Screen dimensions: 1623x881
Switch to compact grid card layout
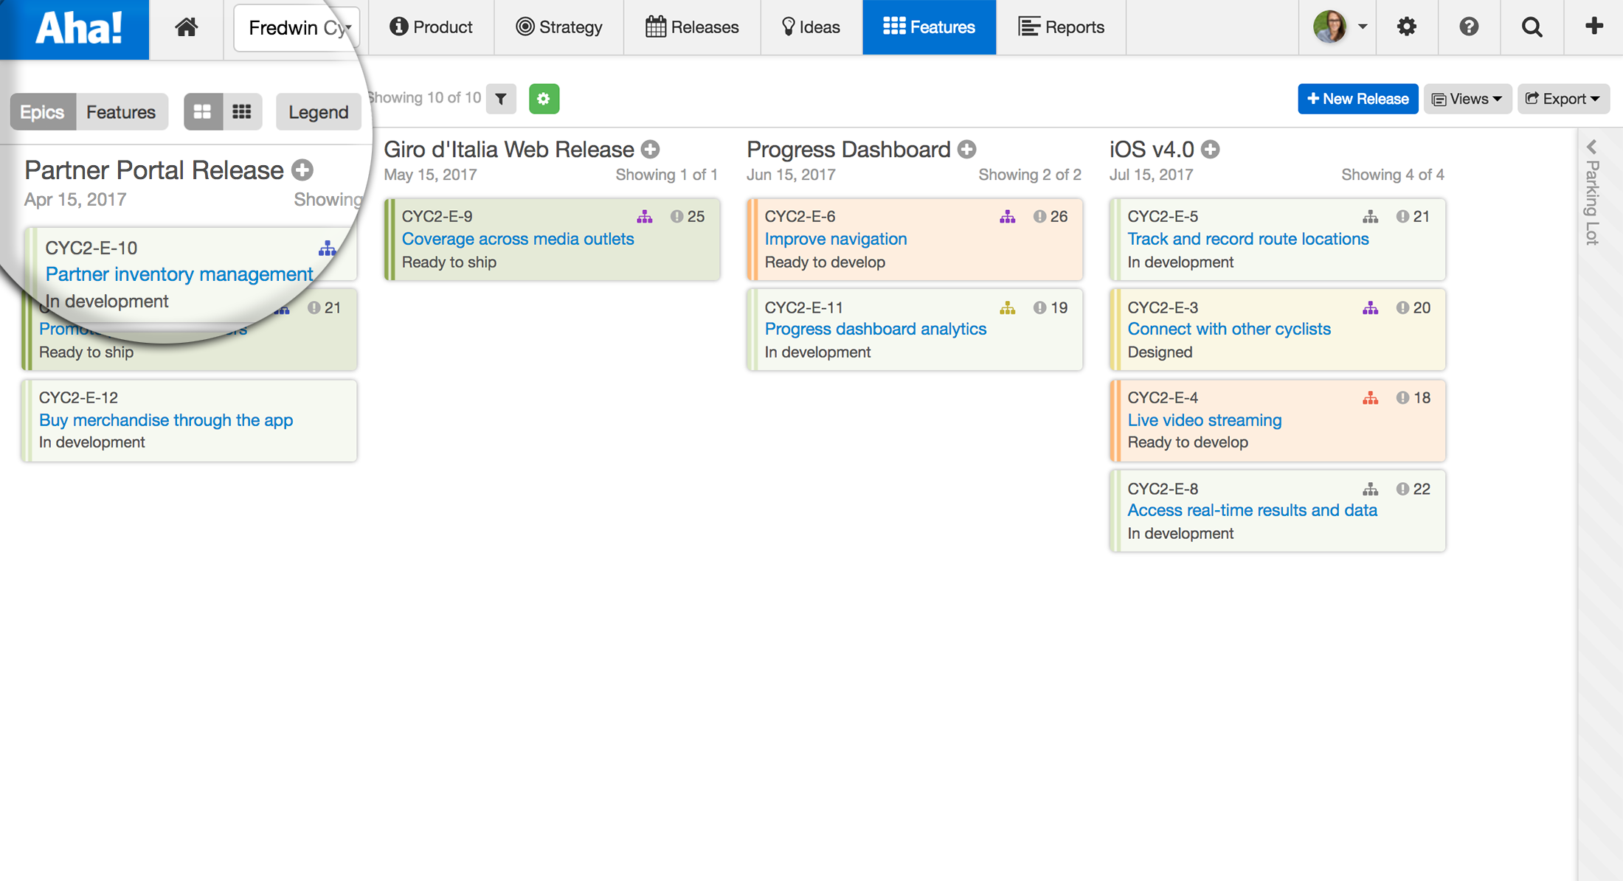[x=242, y=112]
